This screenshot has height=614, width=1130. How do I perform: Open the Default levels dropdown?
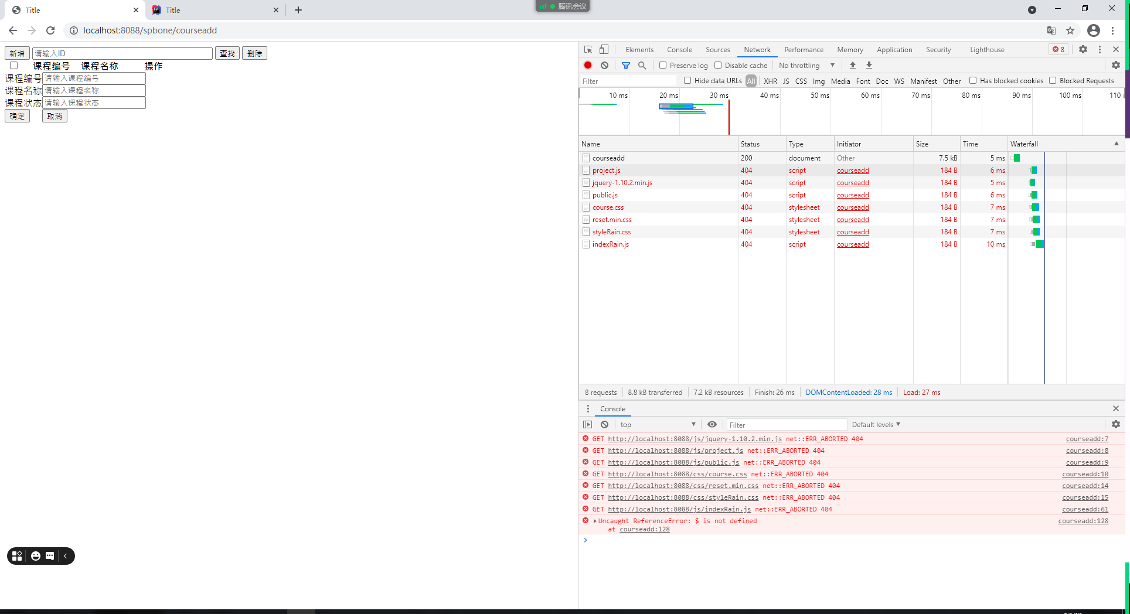click(875, 424)
